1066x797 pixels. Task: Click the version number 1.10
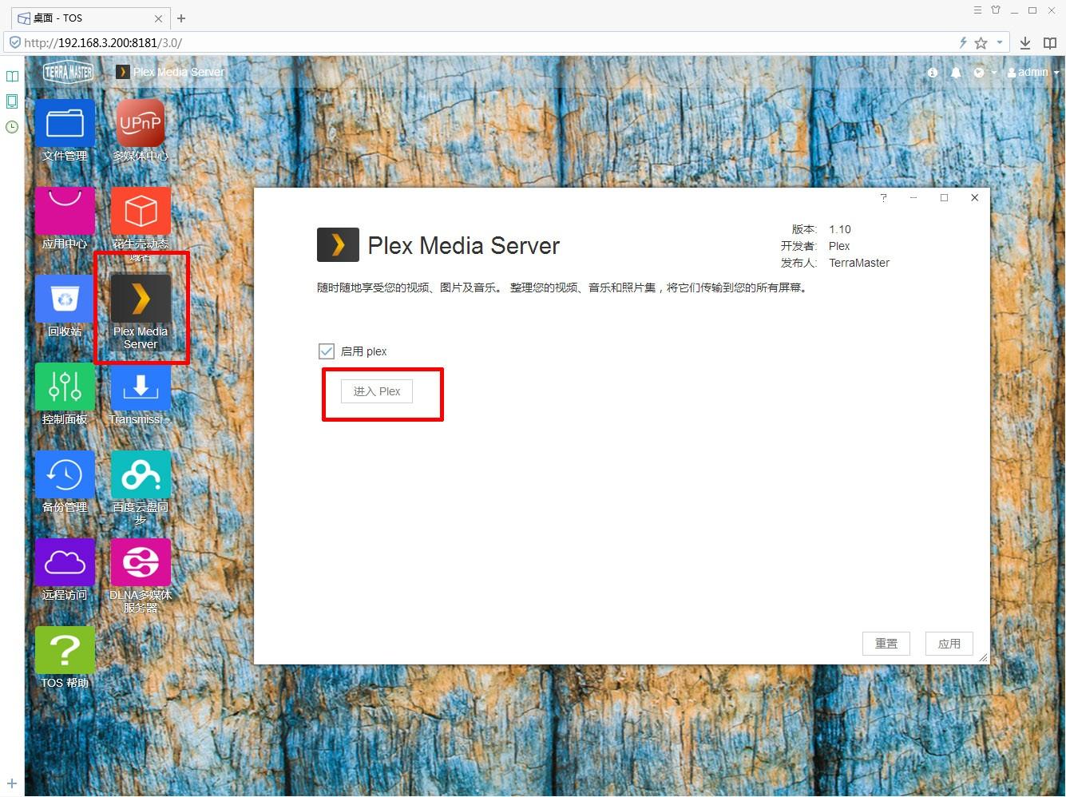click(x=840, y=229)
